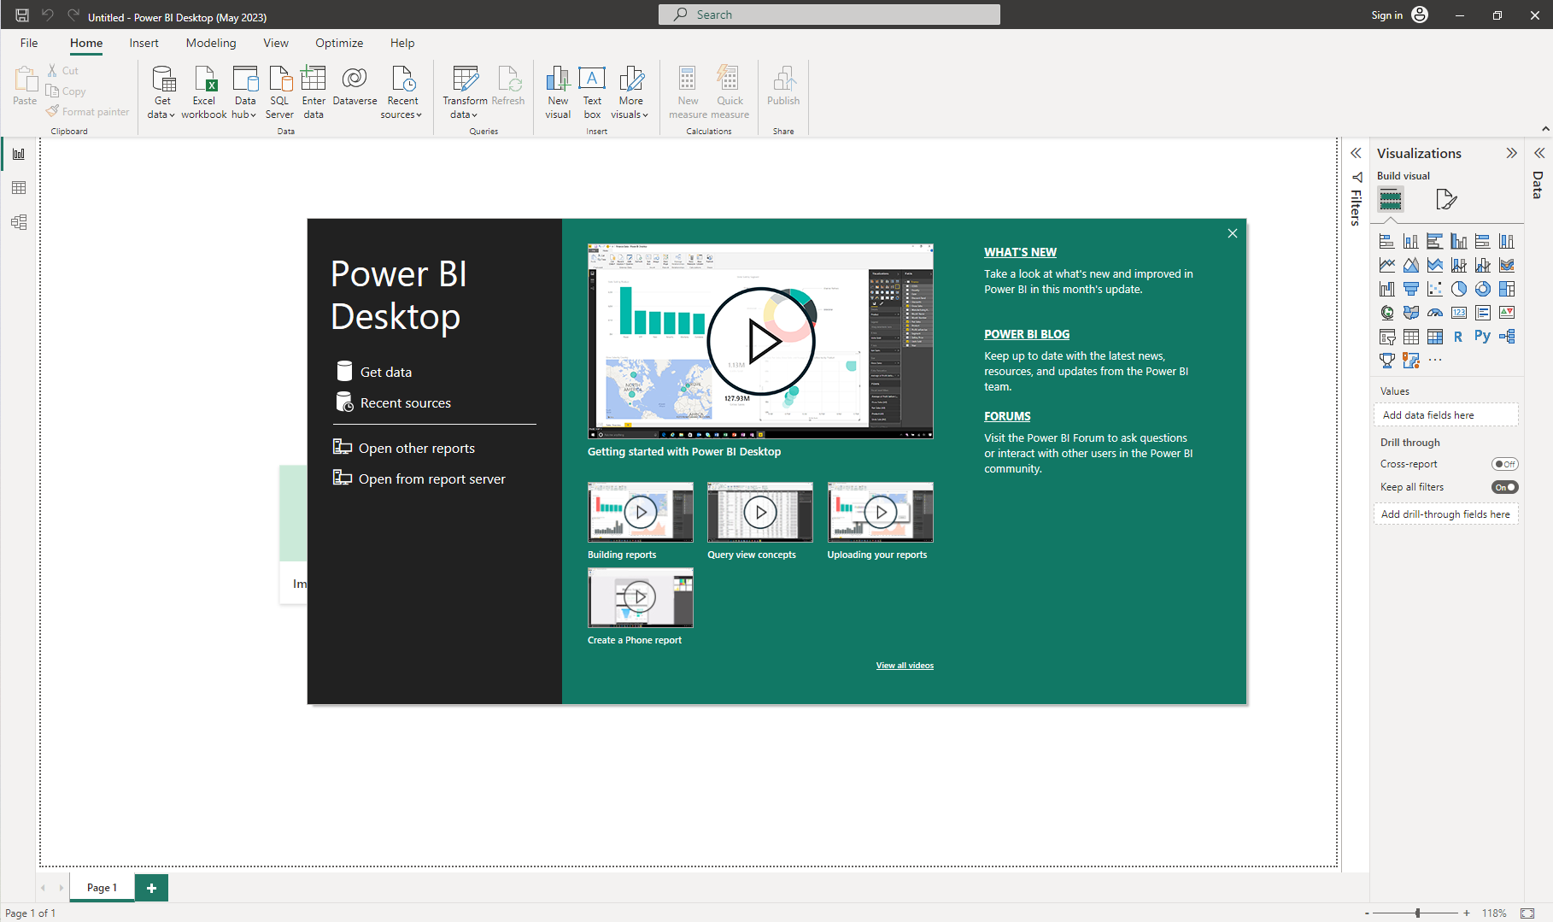Viewport: 1553px width, 922px height.
Task: Select the R script visual
Action: tap(1458, 337)
